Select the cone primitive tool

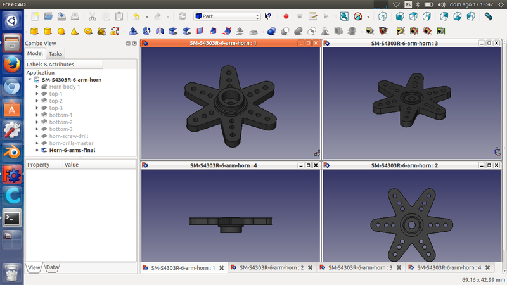coord(75,30)
